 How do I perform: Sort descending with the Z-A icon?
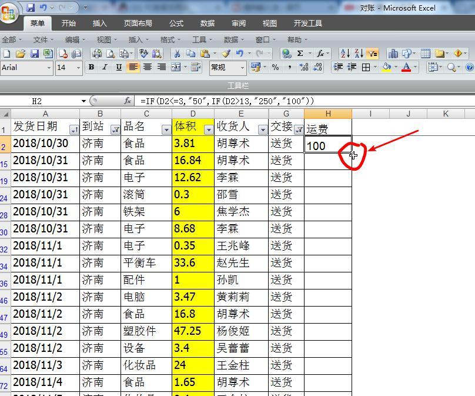coord(359,54)
